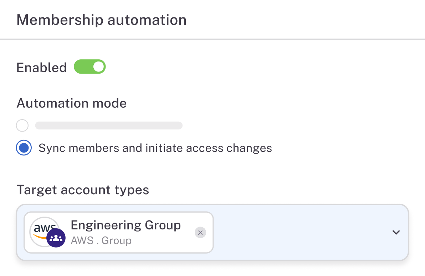Click the purple group members badge icon

(x=56, y=238)
